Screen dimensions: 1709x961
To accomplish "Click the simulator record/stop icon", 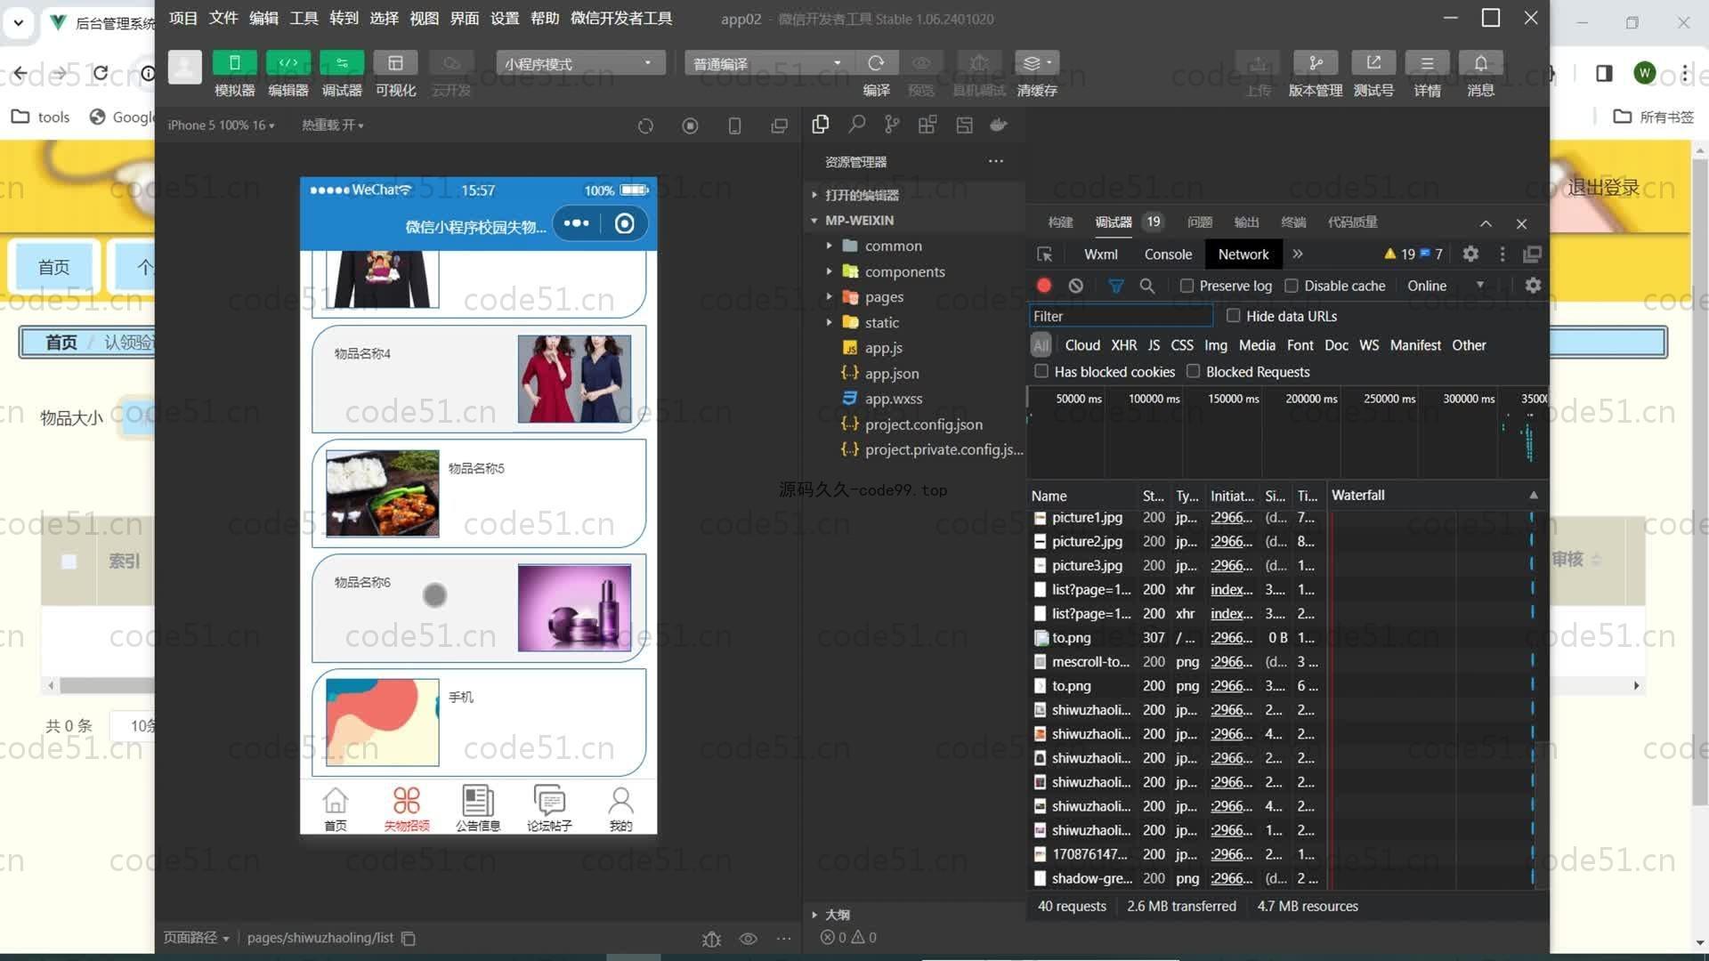I will (x=690, y=125).
